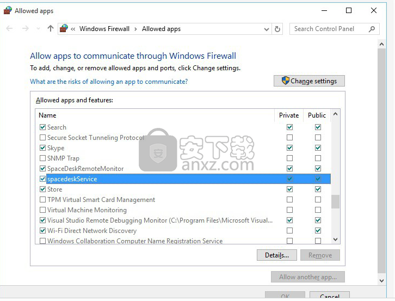Toggle Visual Studio Remote Debugging Monitor checkbox

pos(42,220)
